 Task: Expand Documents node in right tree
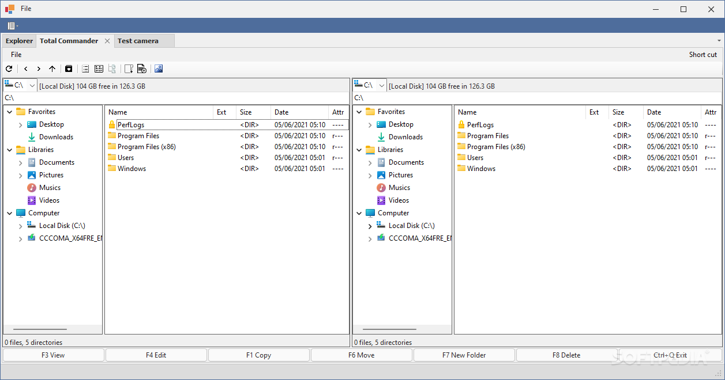[x=370, y=162]
